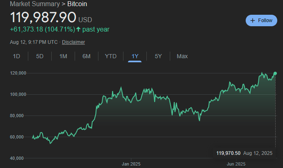
Task: Click the Market Summary breadcrumb
Action: pos(34,4)
